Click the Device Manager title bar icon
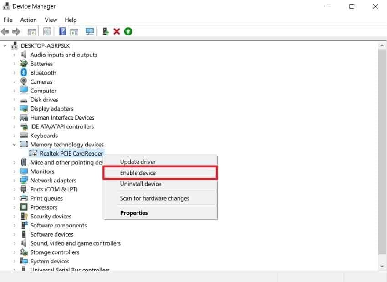 click(x=6, y=6)
